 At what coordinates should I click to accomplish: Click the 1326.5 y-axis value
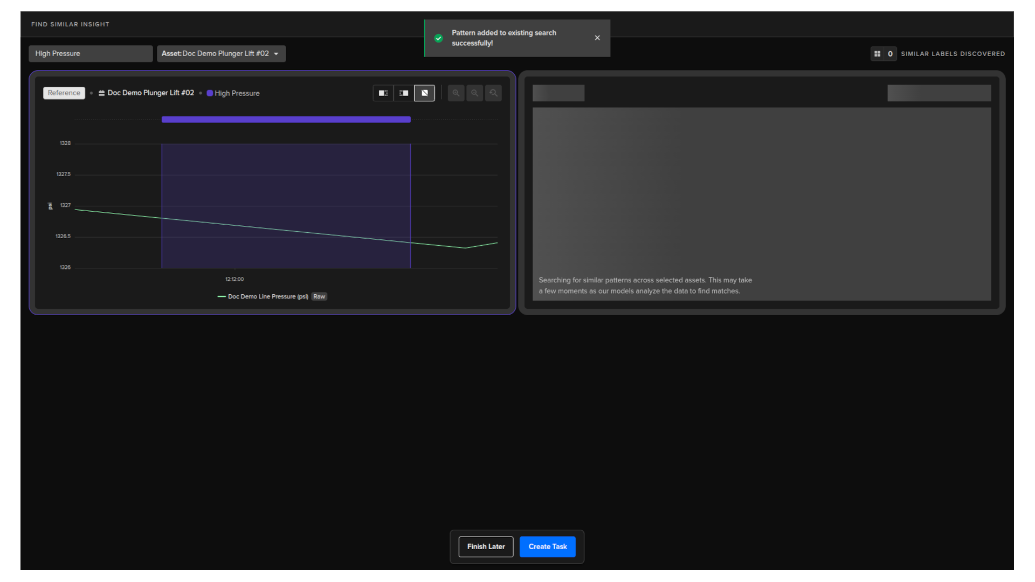point(63,236)
